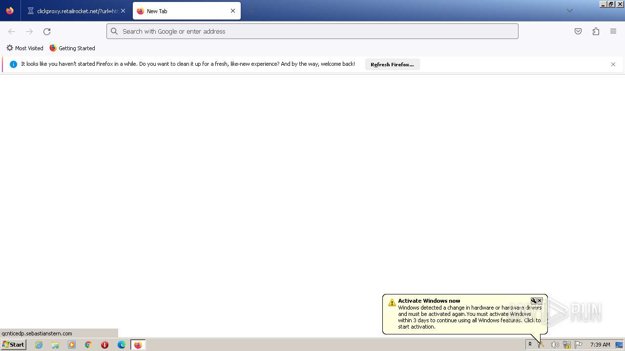Expand the List all tabs chevron
Image resolution: width=625 pixels, height=351 pixels.
pos(569,11)
